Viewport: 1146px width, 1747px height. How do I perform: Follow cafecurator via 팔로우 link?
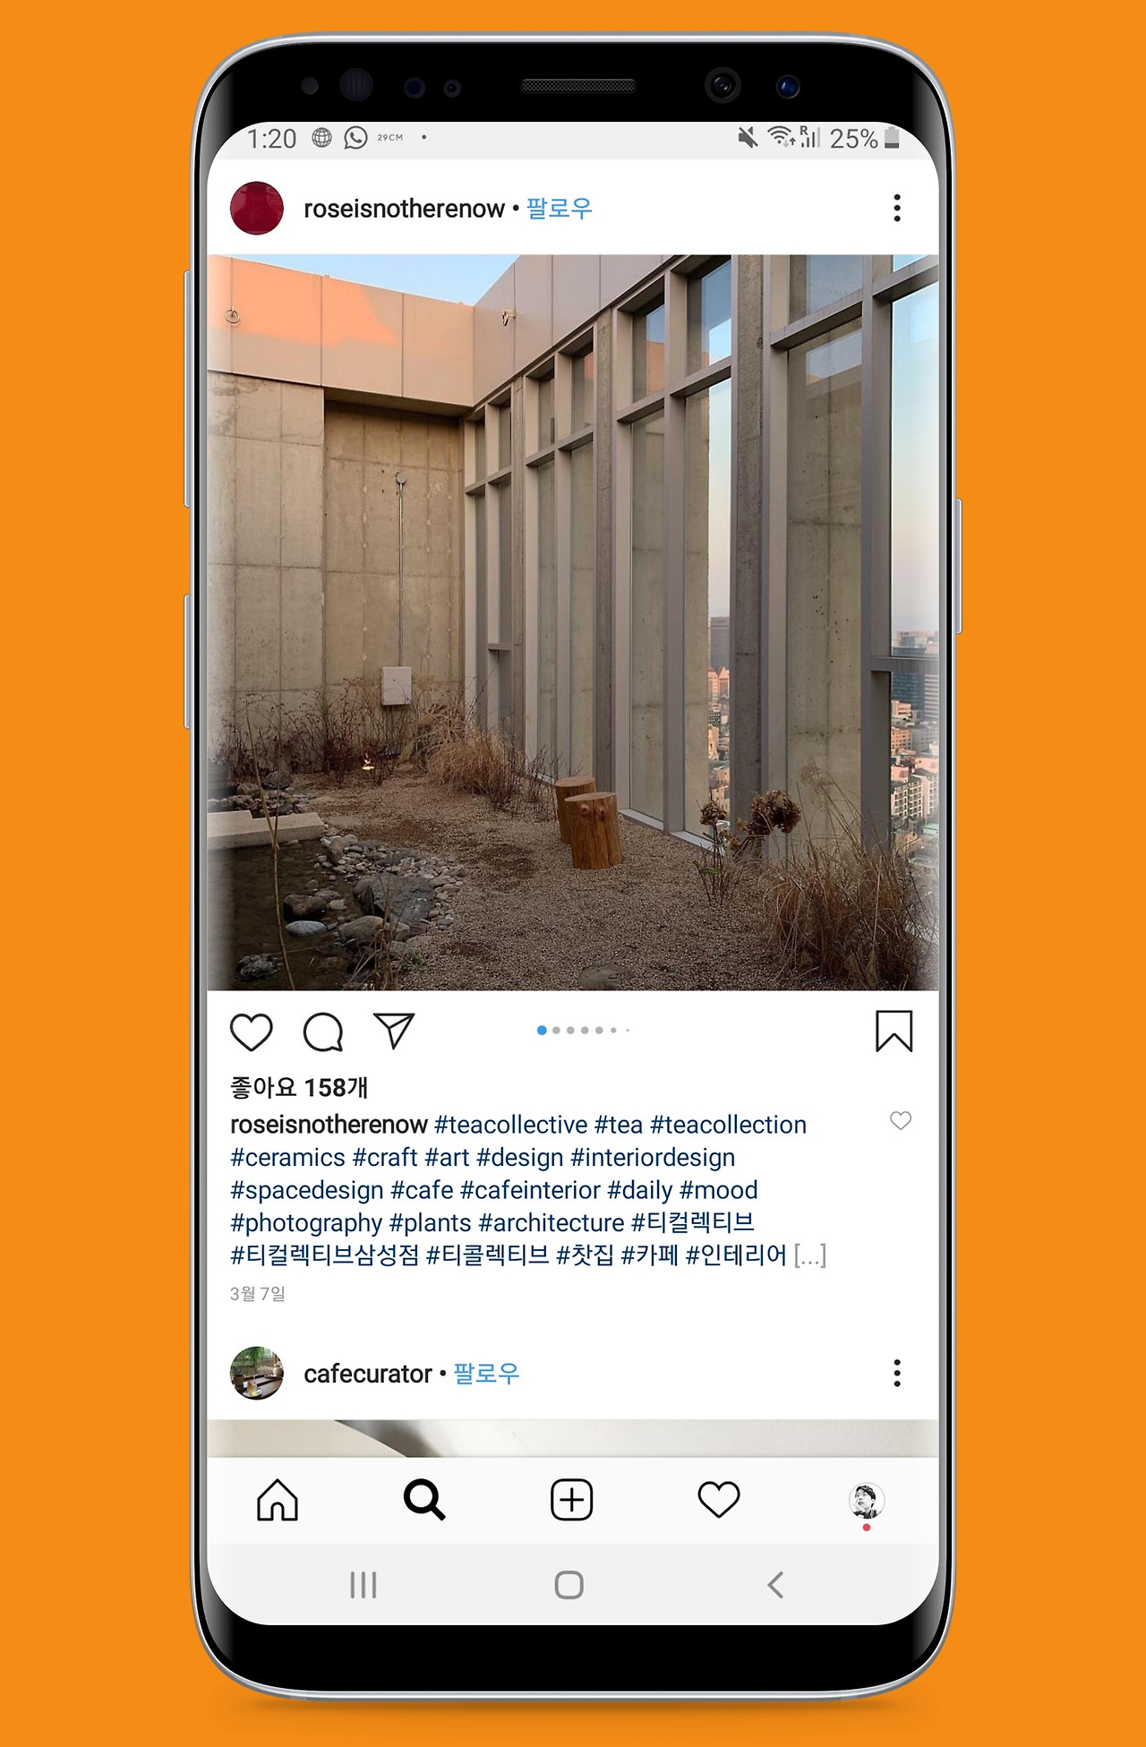click(x=486, y=1374)
